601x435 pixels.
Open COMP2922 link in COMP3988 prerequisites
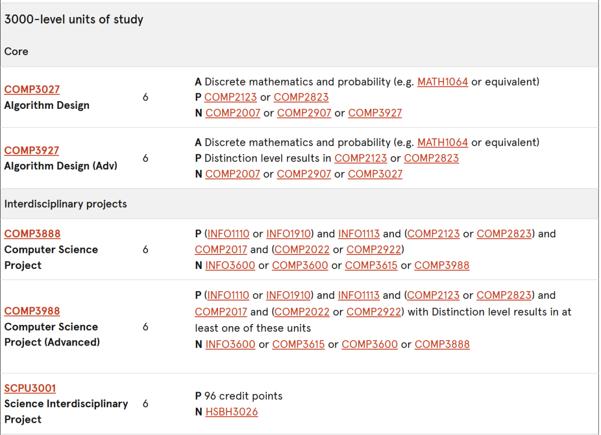[374, 312]
